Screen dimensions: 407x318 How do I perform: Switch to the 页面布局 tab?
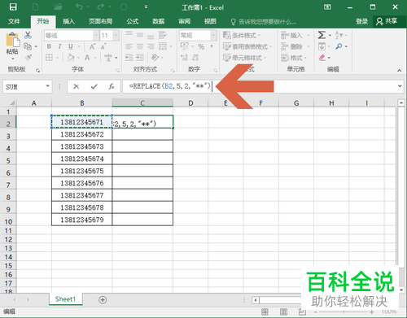tap(101, 21)
